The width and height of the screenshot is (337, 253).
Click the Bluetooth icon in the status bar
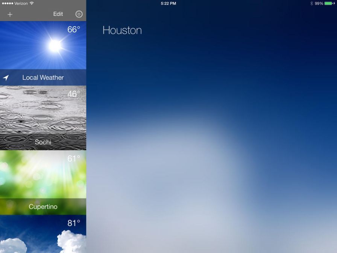tap(311, 3)
